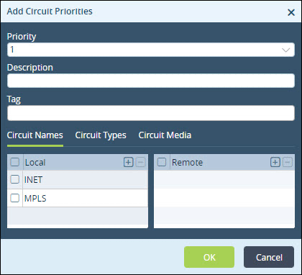302x275 pixels.
Task: Select the MPLS row in Local list
Action: pos(78,198)
